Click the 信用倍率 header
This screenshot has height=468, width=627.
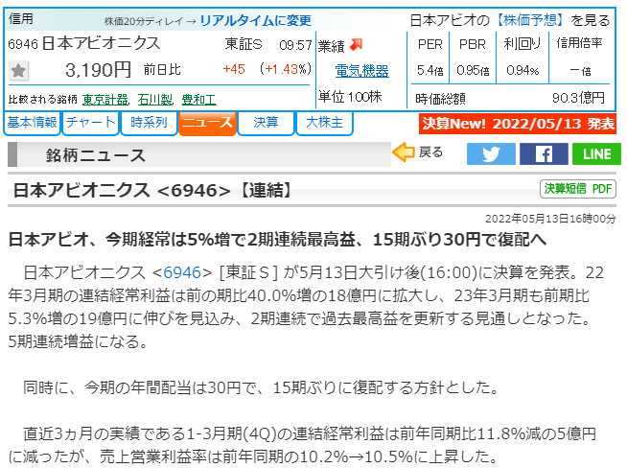tap(579, 43)
